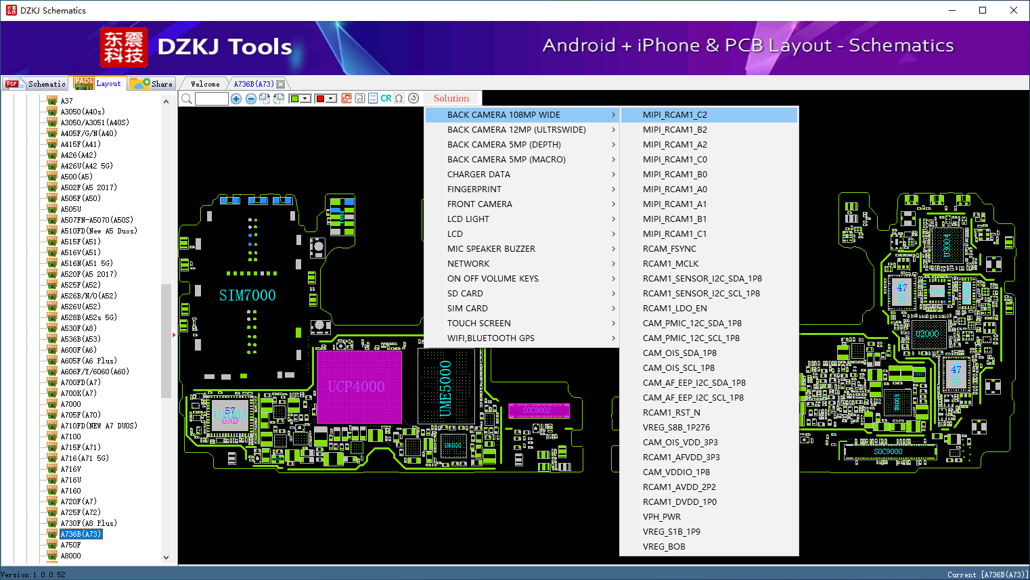Click the blue page layout icon
Image resolution: width=1030 pixels, height=580 pixels.
tap(373, 98)
